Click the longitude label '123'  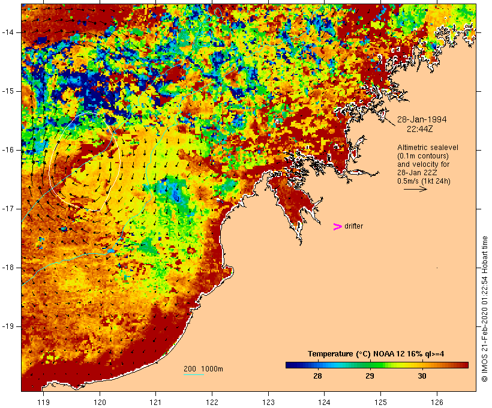click(268, 402)
